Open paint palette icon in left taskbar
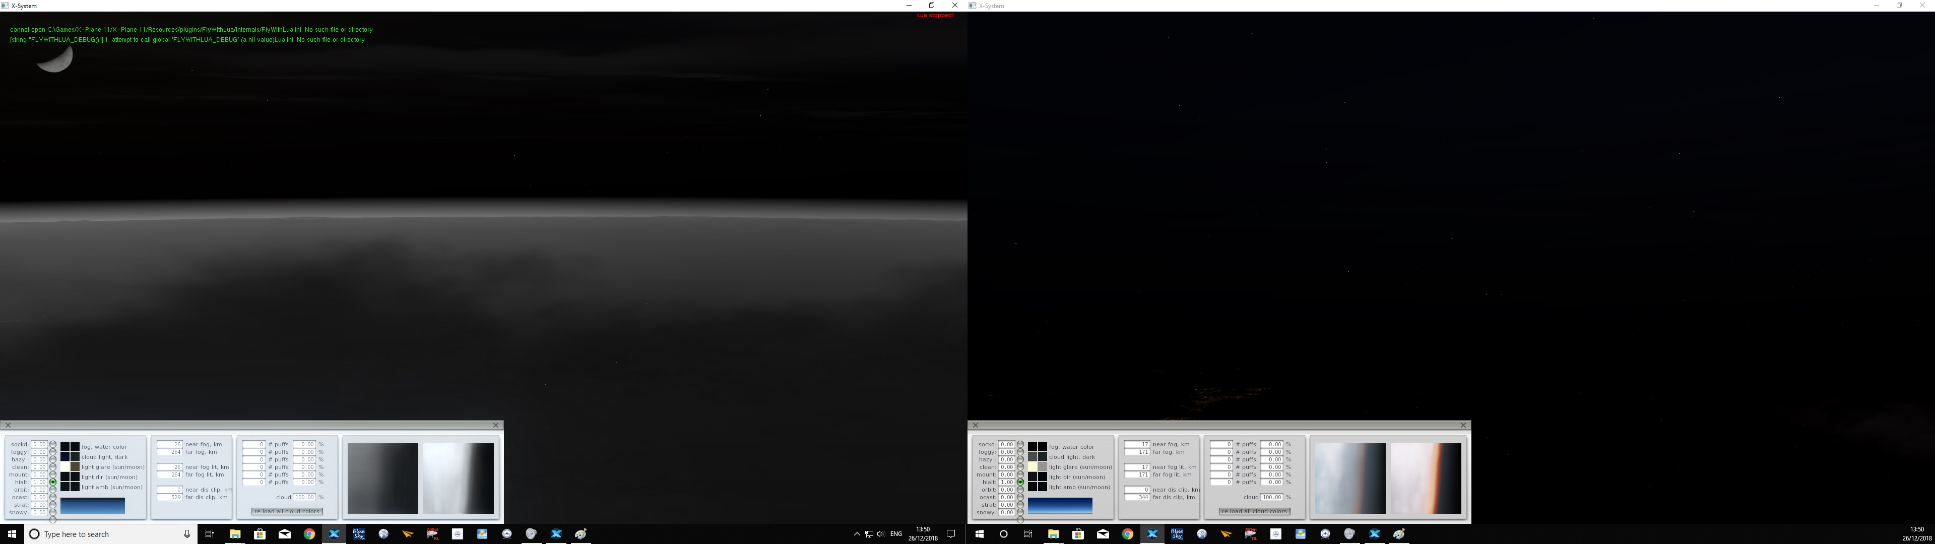The height and width of the screenshot is (544, 1935). click(x=580, y=534)
